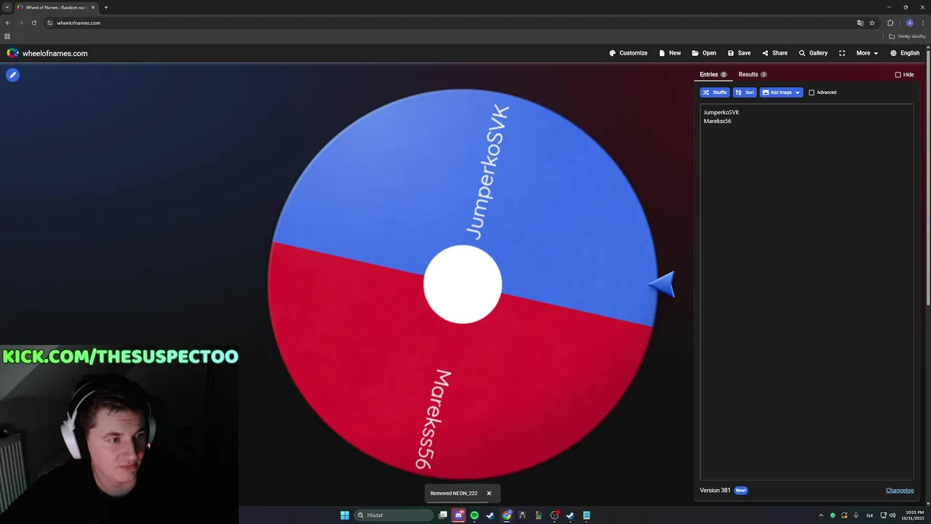
Task: Click the Hľadať taskbar search box
Action: pos(393,515)
